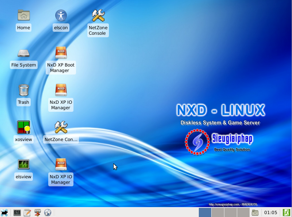Launch NxD XP IO Manager beside Trash

(61, 90)
